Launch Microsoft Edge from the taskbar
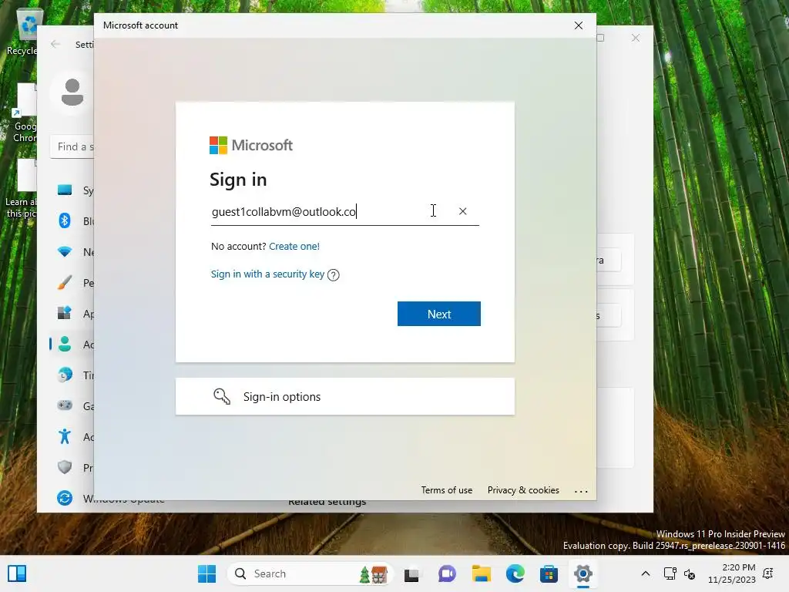 pos(515,573)
